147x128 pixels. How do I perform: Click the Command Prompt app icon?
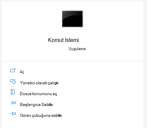coord(73,19)
